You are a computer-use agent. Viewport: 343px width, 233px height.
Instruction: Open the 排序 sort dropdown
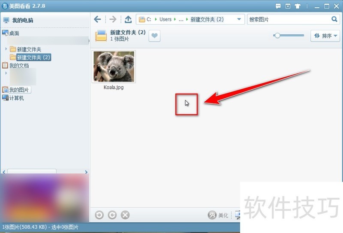(x=325, y=36)
